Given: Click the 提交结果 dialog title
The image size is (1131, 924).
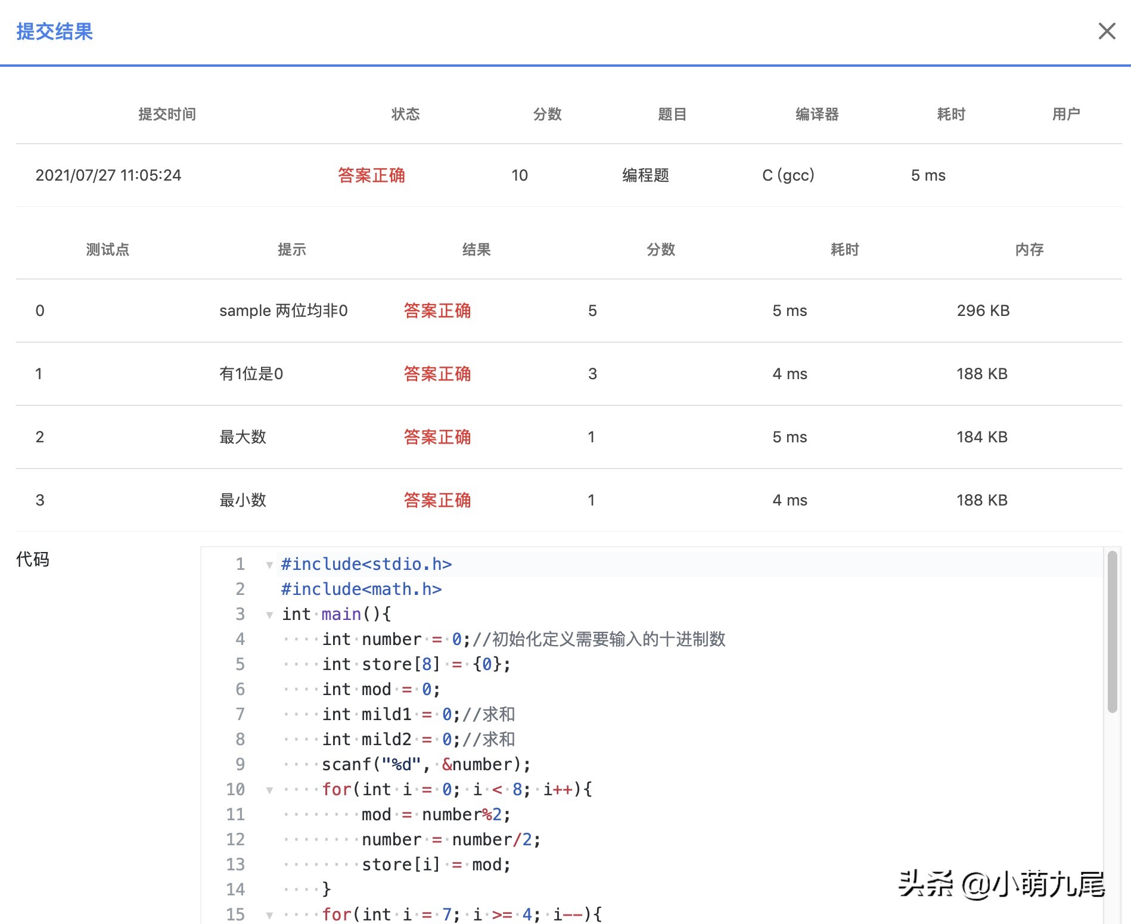Looking at the screenshot, I should pyautogui.click(x=55, y=32).
